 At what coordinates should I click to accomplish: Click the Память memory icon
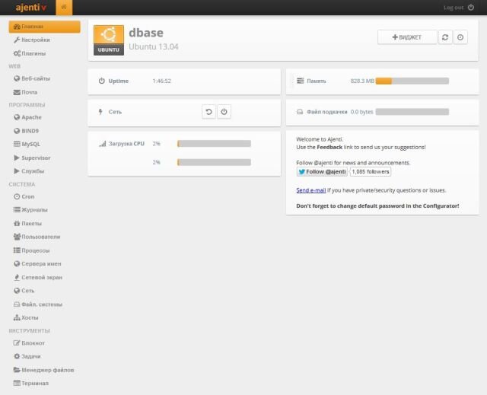(x=300, y=81)
